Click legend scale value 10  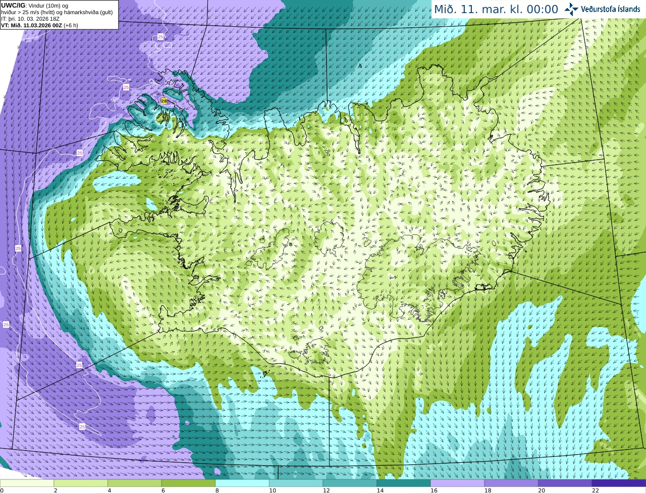[x=273, y=490]
